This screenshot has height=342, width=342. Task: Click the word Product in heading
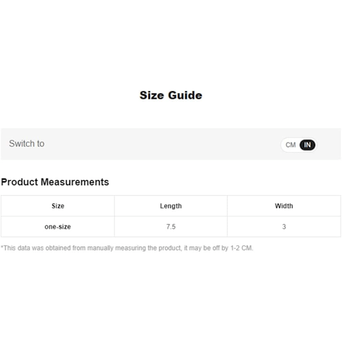pos(19,182)
